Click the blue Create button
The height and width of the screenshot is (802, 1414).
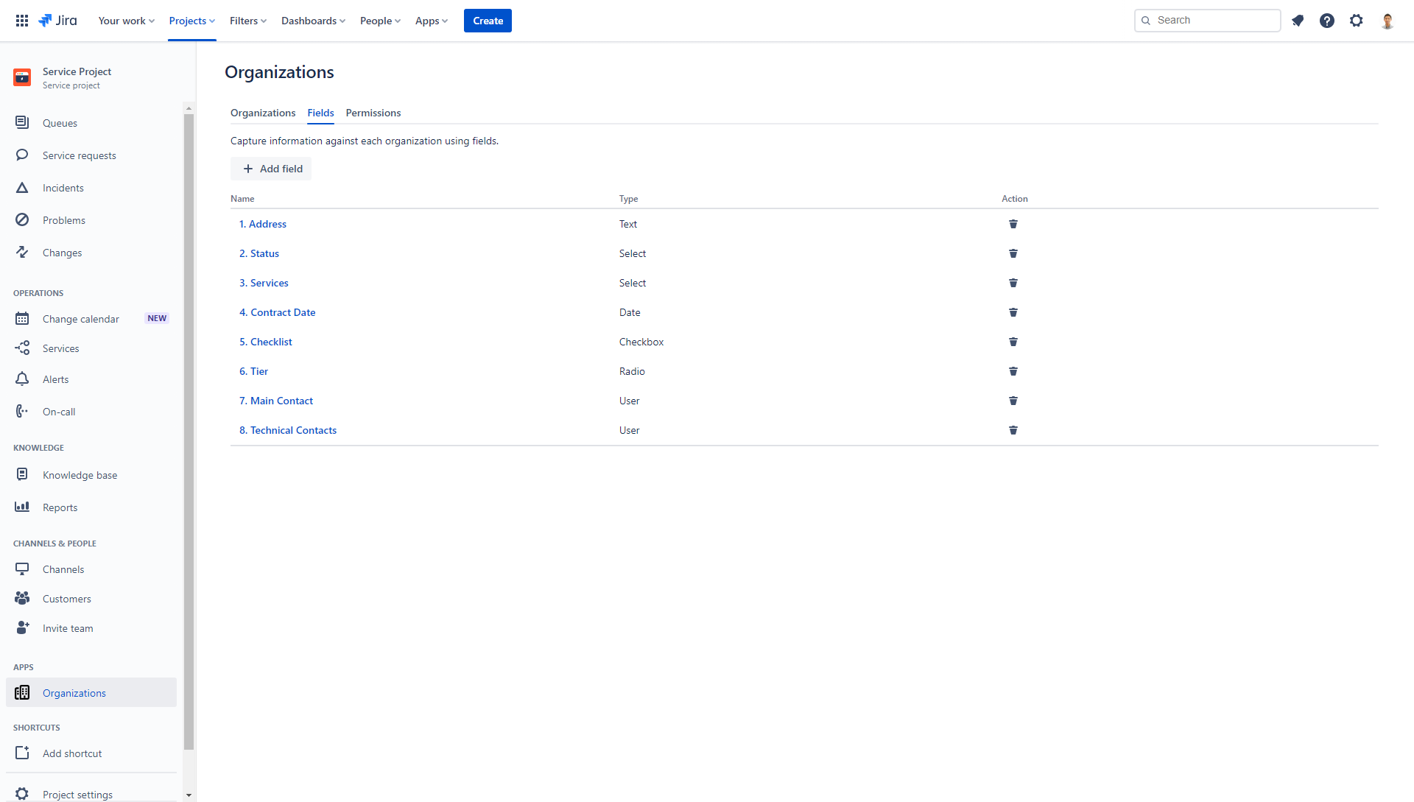(x=488, y=21)
